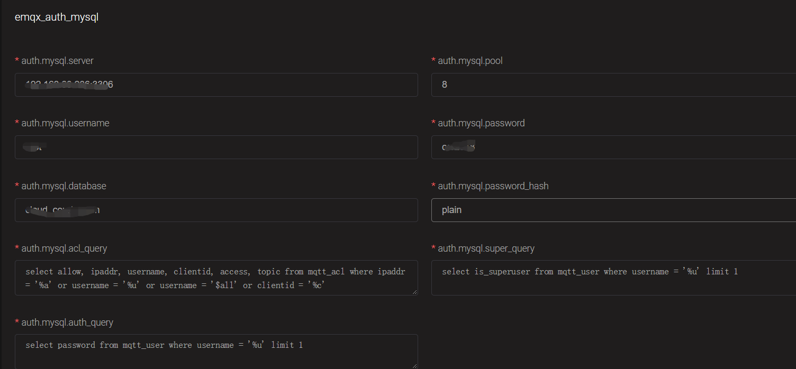Click the emqx_auth_mysql plugin title

point(57,17)
